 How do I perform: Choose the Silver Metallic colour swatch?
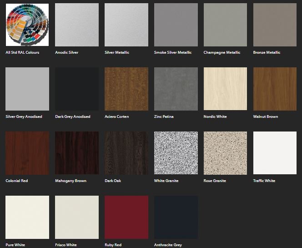tap(126, 25)
